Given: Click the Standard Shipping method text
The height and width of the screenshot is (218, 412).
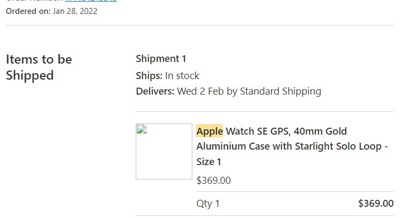Looking at the screenshot, I should point(281,91).
